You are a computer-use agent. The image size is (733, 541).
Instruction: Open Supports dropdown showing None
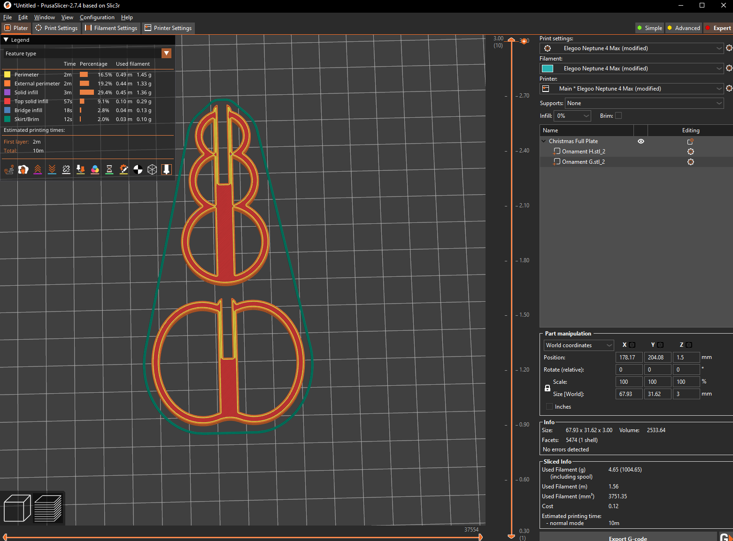pyautogui.click(x=644, y=103)
